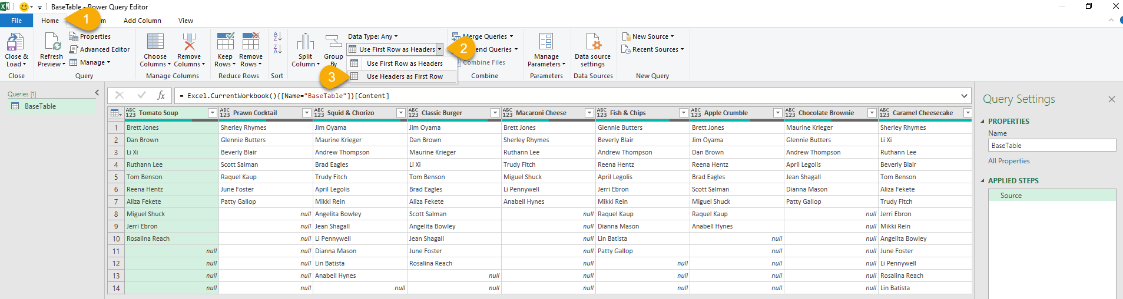Click the query Name input field

pos(1051,146)
